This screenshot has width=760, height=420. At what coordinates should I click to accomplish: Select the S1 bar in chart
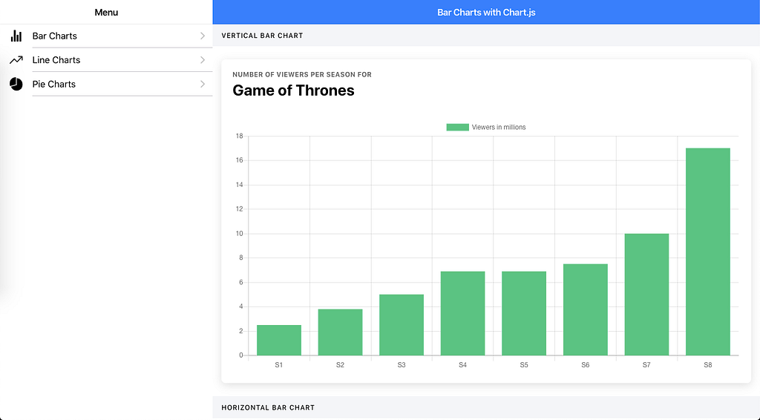(x=279, y=340)
